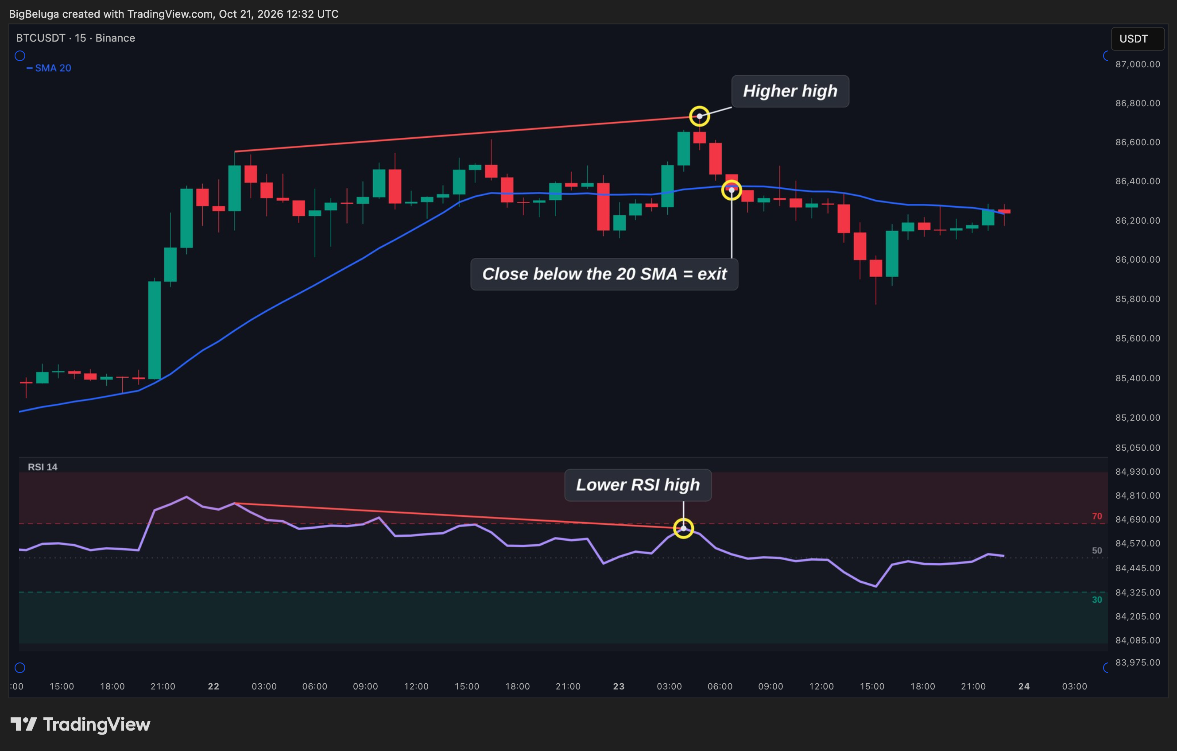This screenshot has height=751, width=1177.
Task: Click the yellow circle marker on the RSI line
Action: point(683,528)
